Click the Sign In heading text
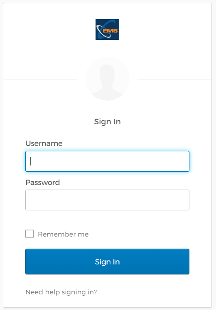216x311 pixels. coord(107,122)
